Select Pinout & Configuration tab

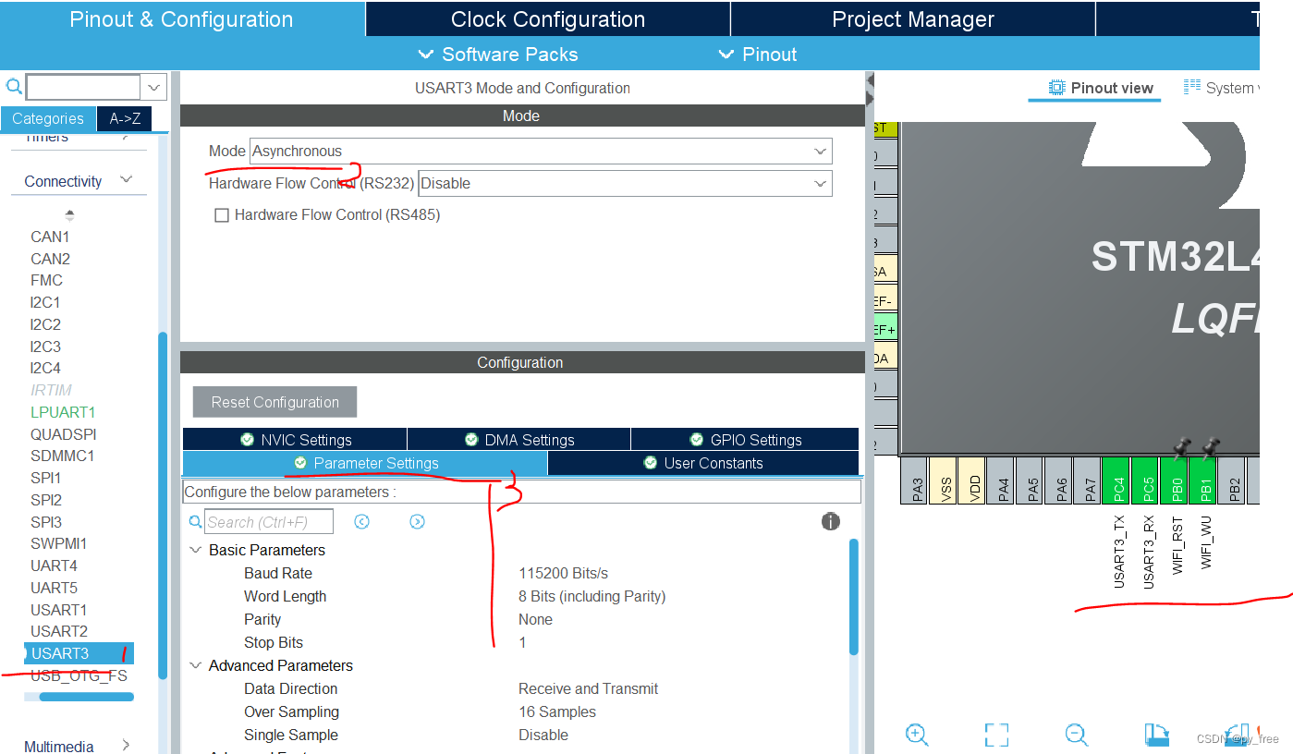[x=182, y=19]
